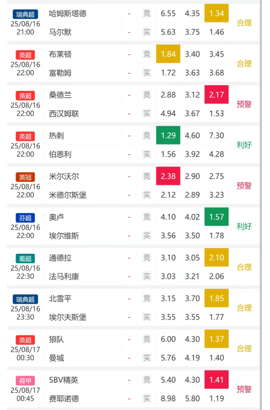Click the vertical scrollbar at right edge
The width and height of the screenshot is (270, 410).
pos(261,205)
